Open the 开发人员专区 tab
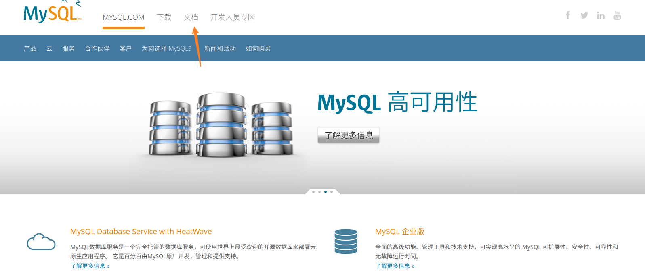Screen dimensions: 645x274 coord(233,17)
